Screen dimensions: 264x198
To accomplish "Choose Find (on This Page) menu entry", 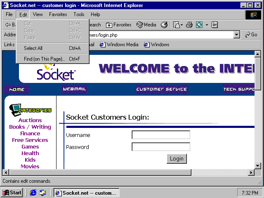I will point(52,59).
